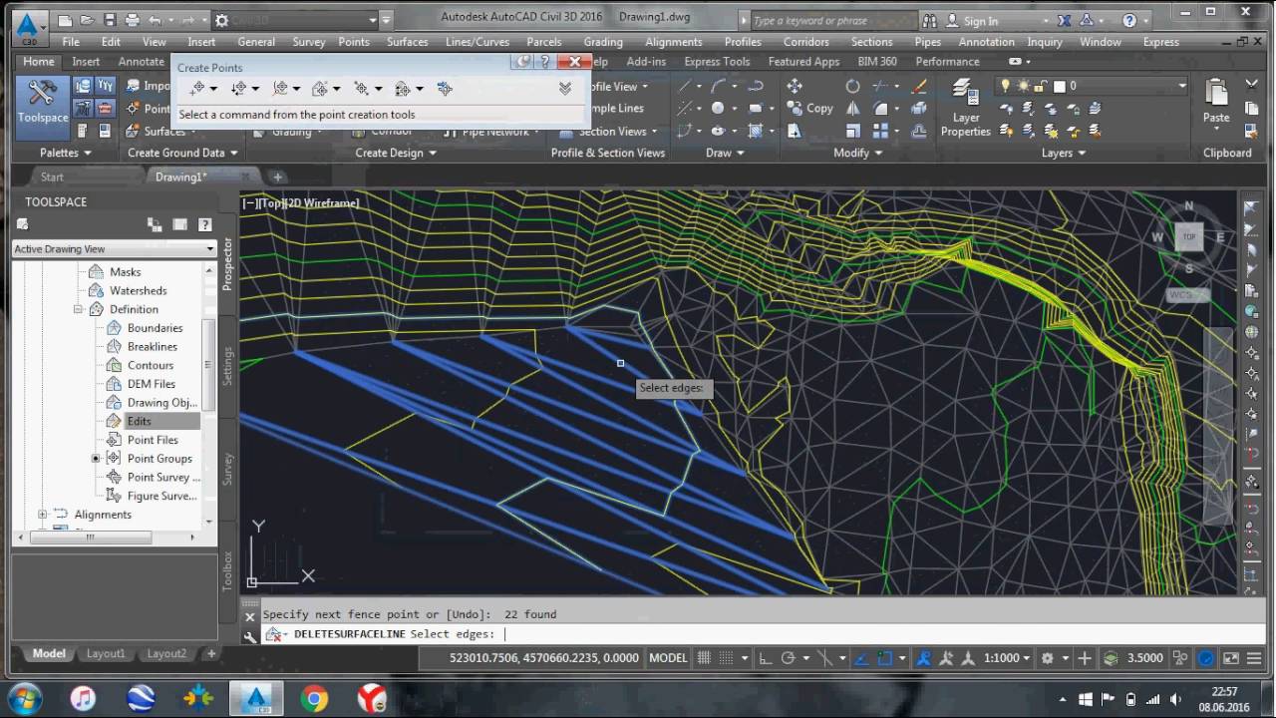Open Google Chrome from the taskbar
Screen dimensions: 1276x718
coord(314,698)
